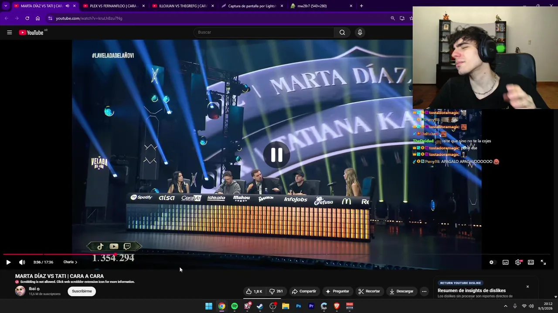Viewport: 558px width, 313px height.
Task: Toggle the autoplay switch in player
Action: tap(491, 262)
